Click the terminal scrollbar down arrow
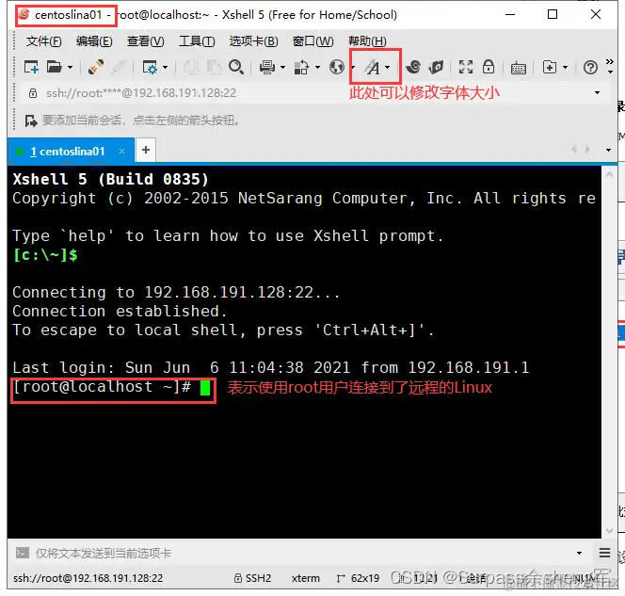This screenshot has height=596, width=625. [609, 531]
